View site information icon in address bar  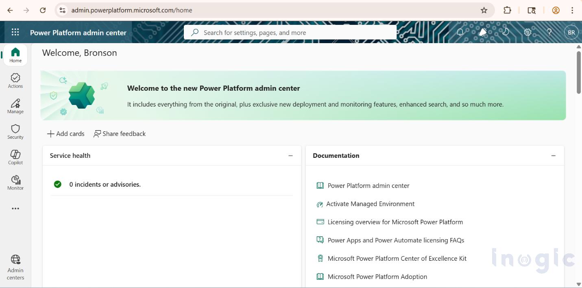point(62,10)
